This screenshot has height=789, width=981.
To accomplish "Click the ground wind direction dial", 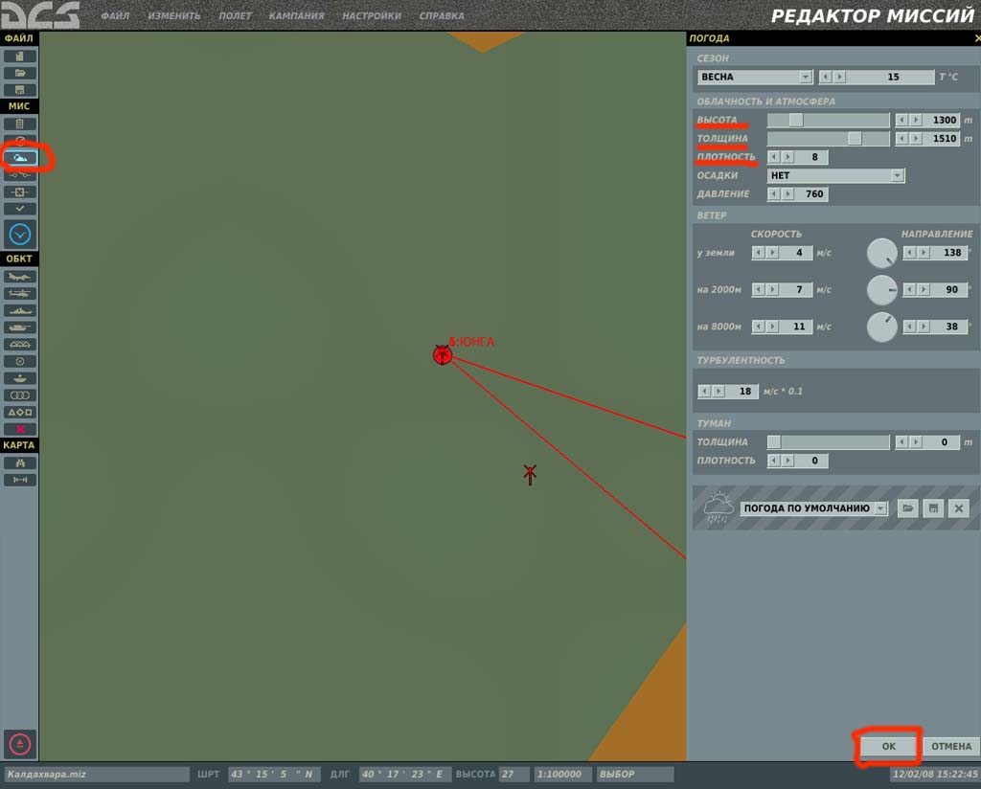I will tap(882, 253).
